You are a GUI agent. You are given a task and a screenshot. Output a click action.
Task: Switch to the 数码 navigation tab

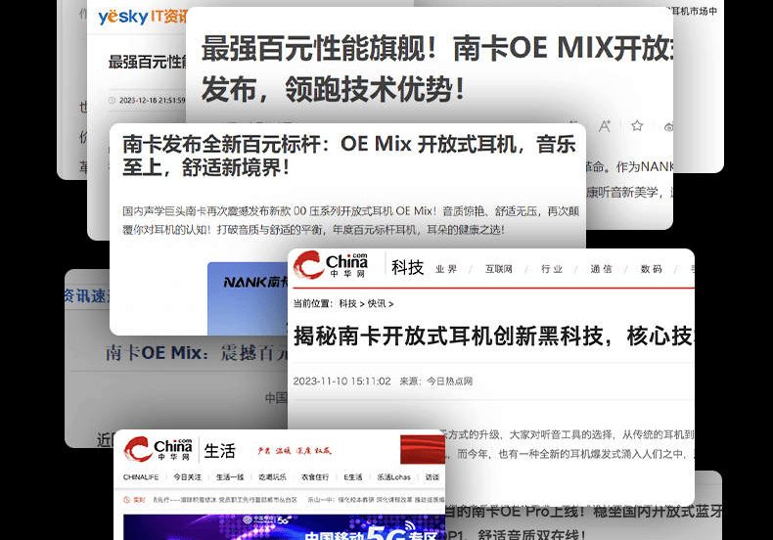(x=651, y=269)
